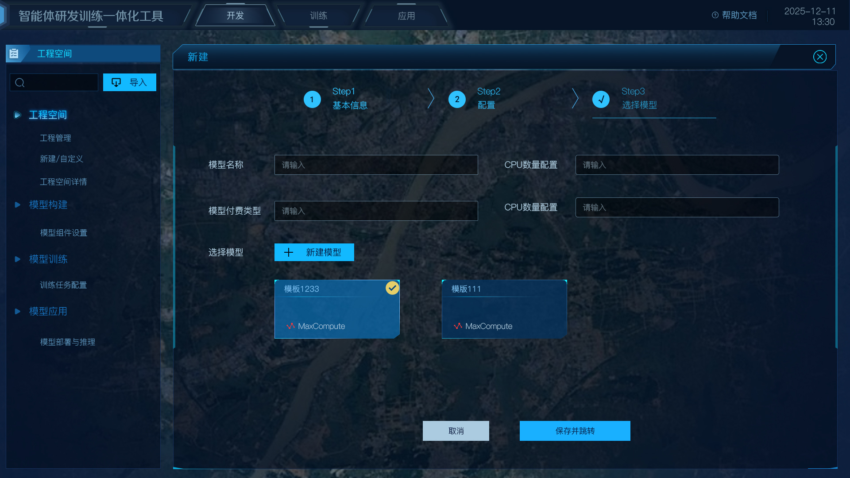Select the 模版111 model template card
Image resolution: width=850 pixels, height=478 pixels.
click(504, 309)
